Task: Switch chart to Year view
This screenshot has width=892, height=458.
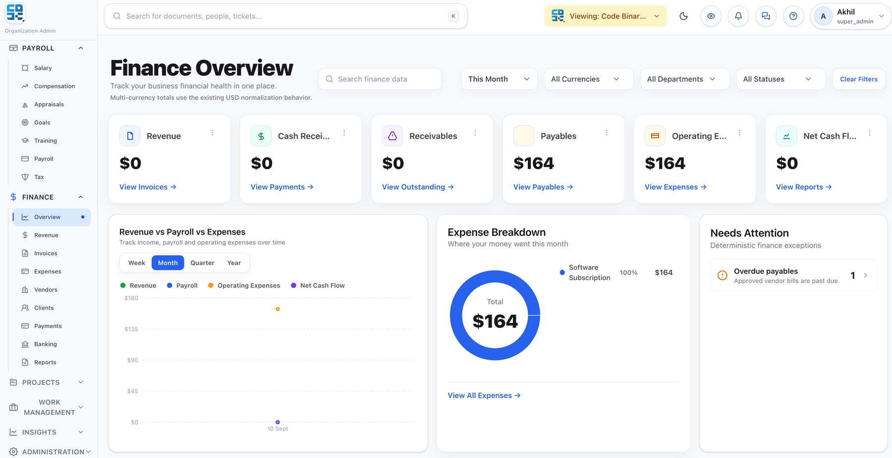Action: [234, 263]
